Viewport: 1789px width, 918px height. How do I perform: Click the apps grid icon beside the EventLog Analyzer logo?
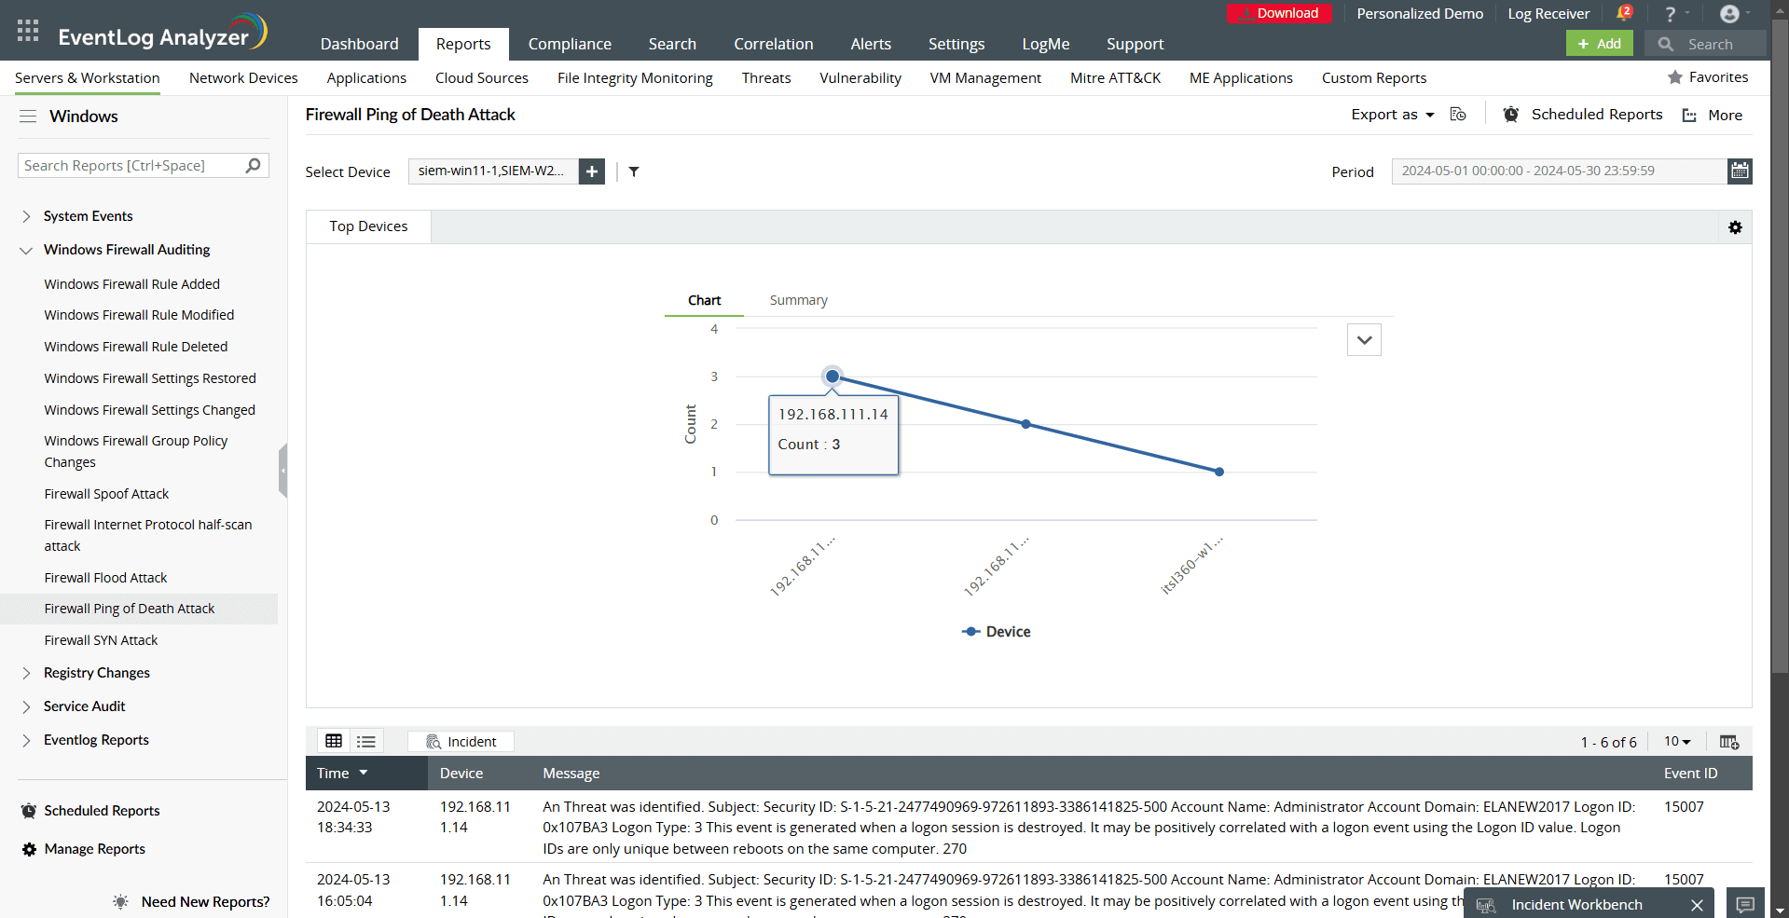tap(27, 30)
